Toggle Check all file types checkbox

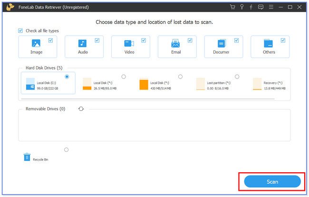(20, 30)
